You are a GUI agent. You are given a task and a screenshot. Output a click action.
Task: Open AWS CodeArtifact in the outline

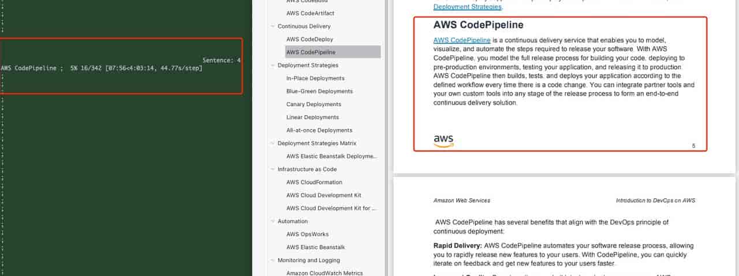pyautogui.click(x=310, y=13)
